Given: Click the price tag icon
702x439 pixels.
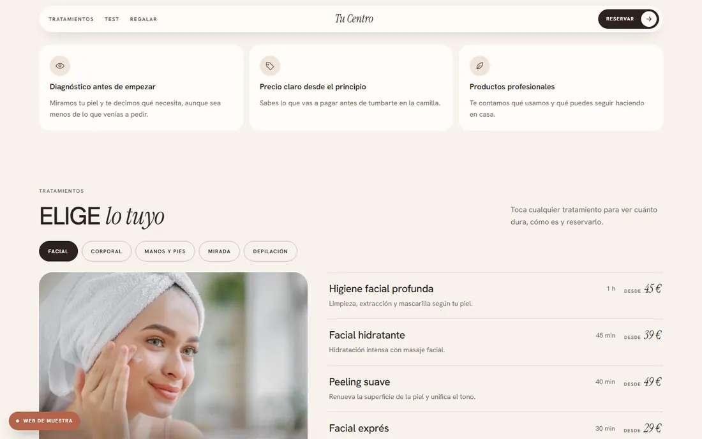Looking at the screenshot, I should 269,66.
